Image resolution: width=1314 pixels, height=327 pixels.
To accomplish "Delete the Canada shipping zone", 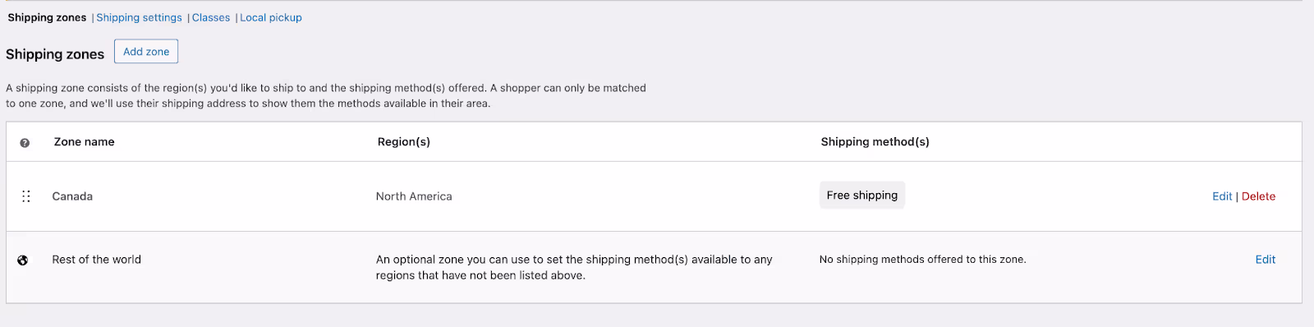I will click(1258, 196).
